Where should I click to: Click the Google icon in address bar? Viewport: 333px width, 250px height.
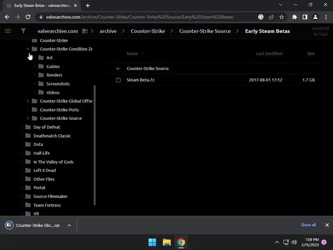tap(261, 17)
